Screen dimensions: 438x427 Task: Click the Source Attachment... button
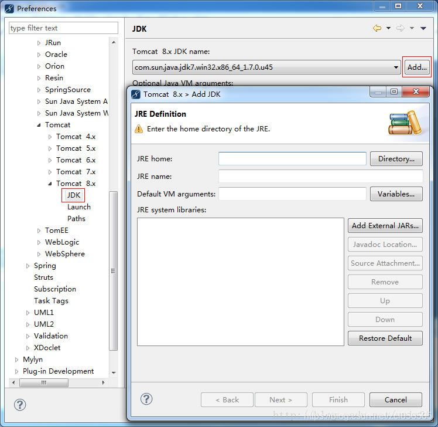385,263
